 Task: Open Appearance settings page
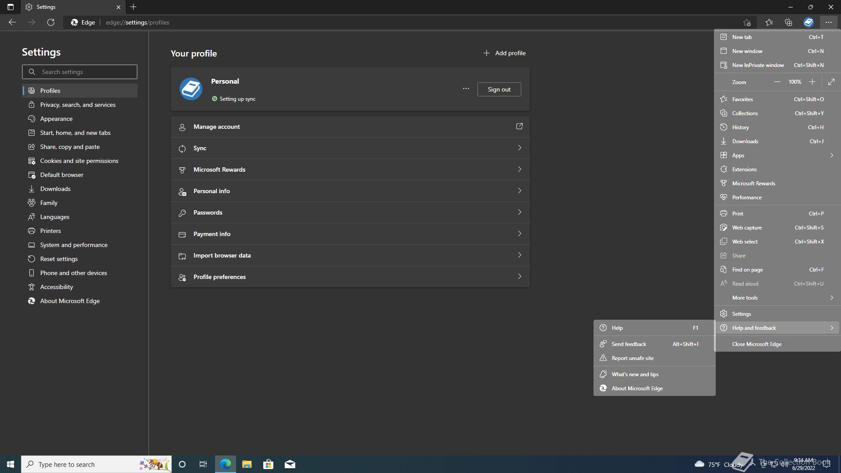coord(80,119)
